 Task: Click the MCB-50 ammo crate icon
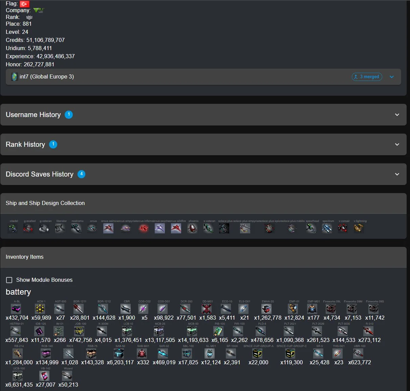192,331
